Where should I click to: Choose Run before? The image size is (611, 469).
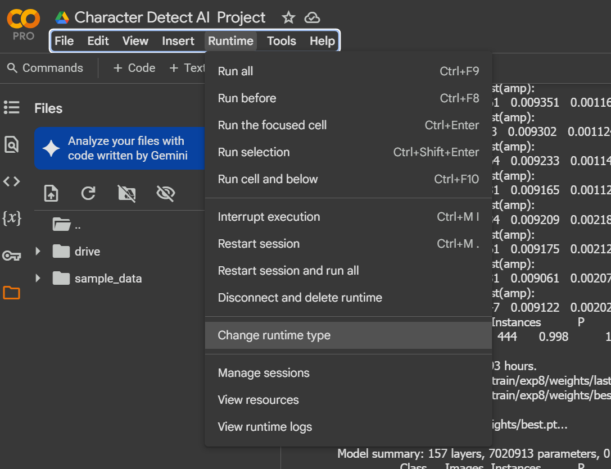tap(349, 98)
